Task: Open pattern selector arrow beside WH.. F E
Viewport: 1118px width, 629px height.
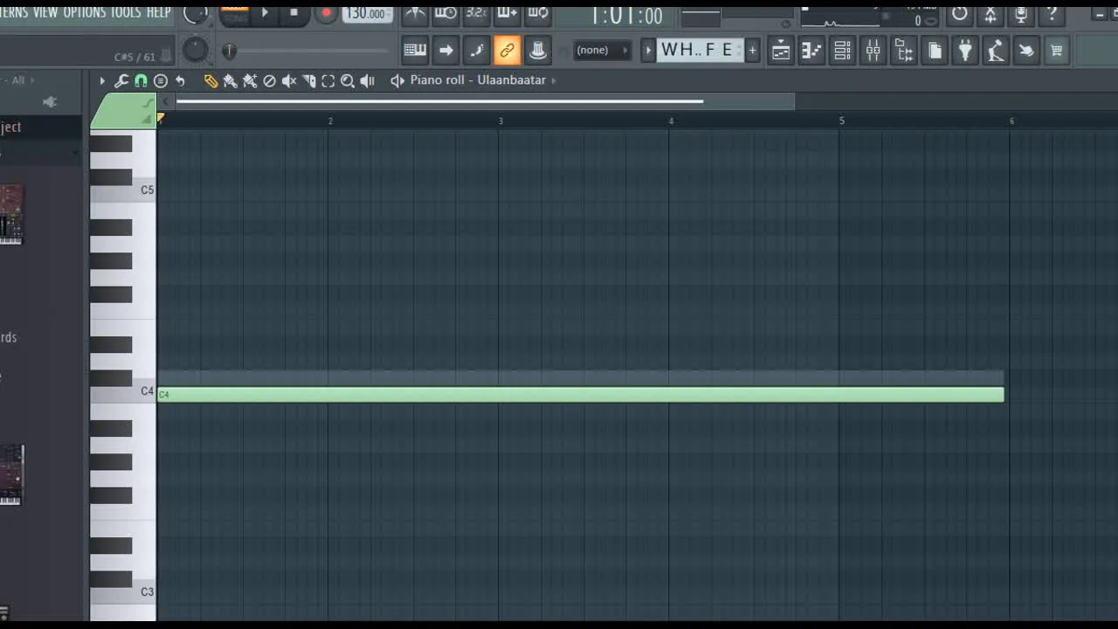Action: [x=648, y=51]
